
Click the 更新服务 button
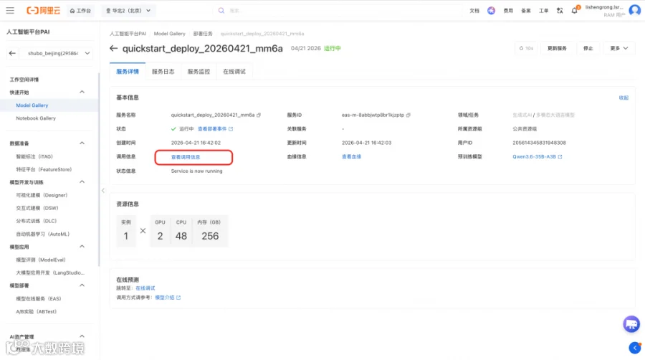557,48
